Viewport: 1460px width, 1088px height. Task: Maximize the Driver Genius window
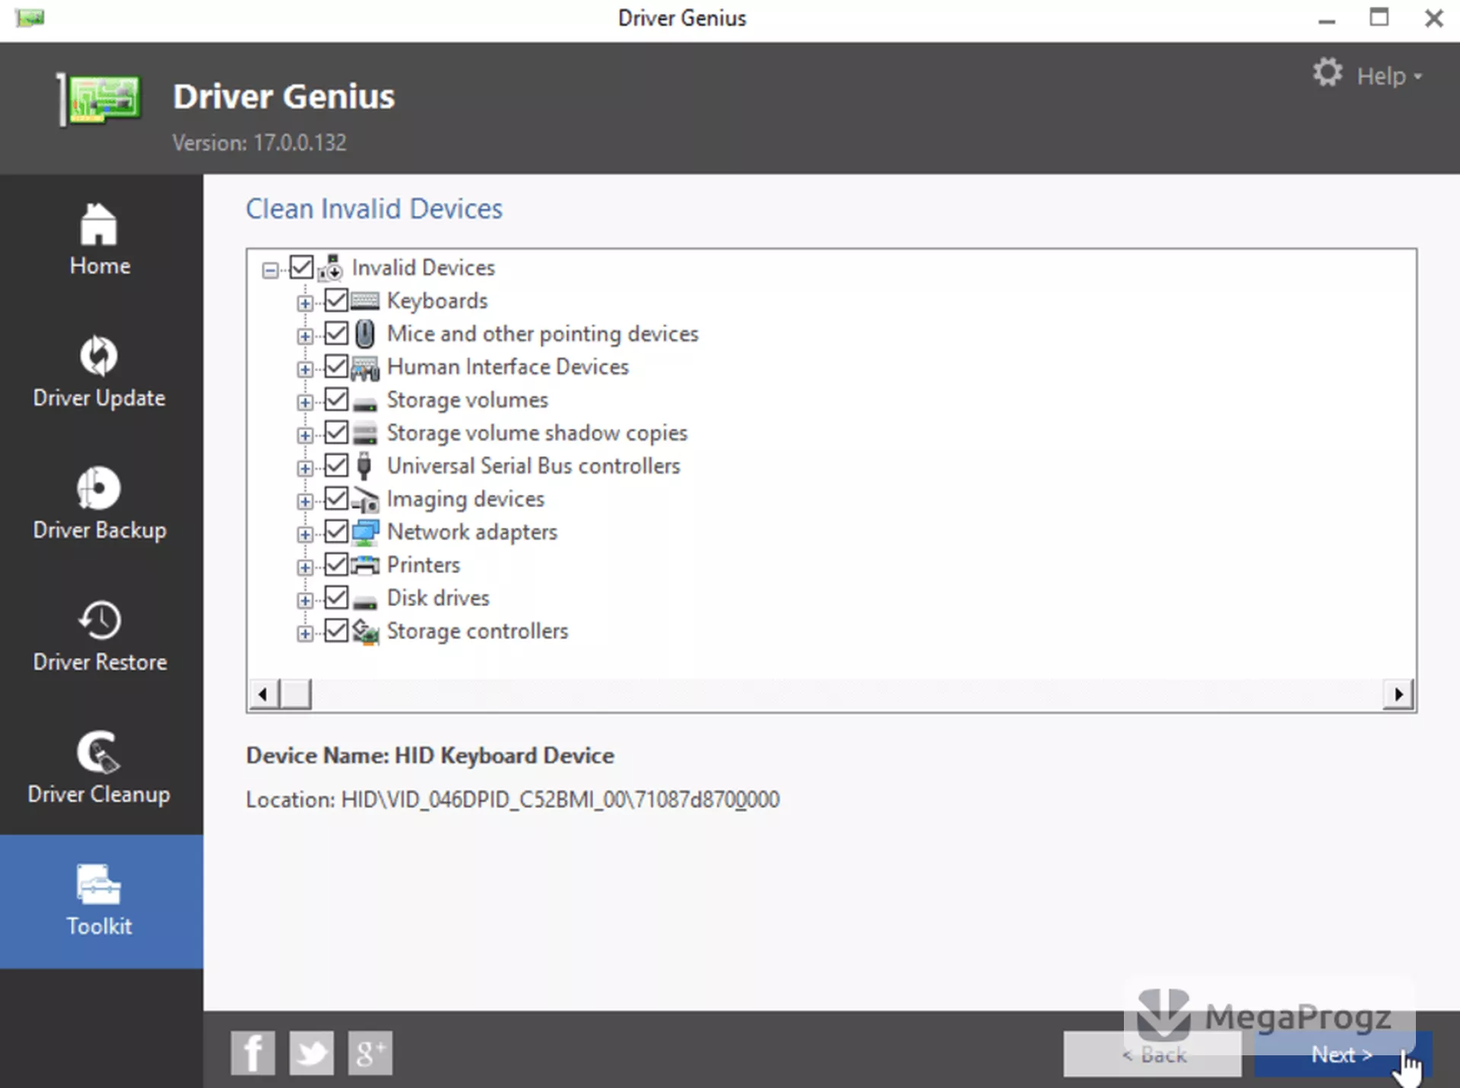tap(1379, 17)
